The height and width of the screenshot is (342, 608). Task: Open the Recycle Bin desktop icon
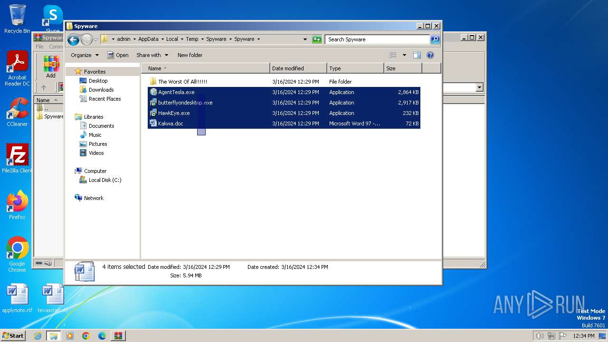(17, 19)
